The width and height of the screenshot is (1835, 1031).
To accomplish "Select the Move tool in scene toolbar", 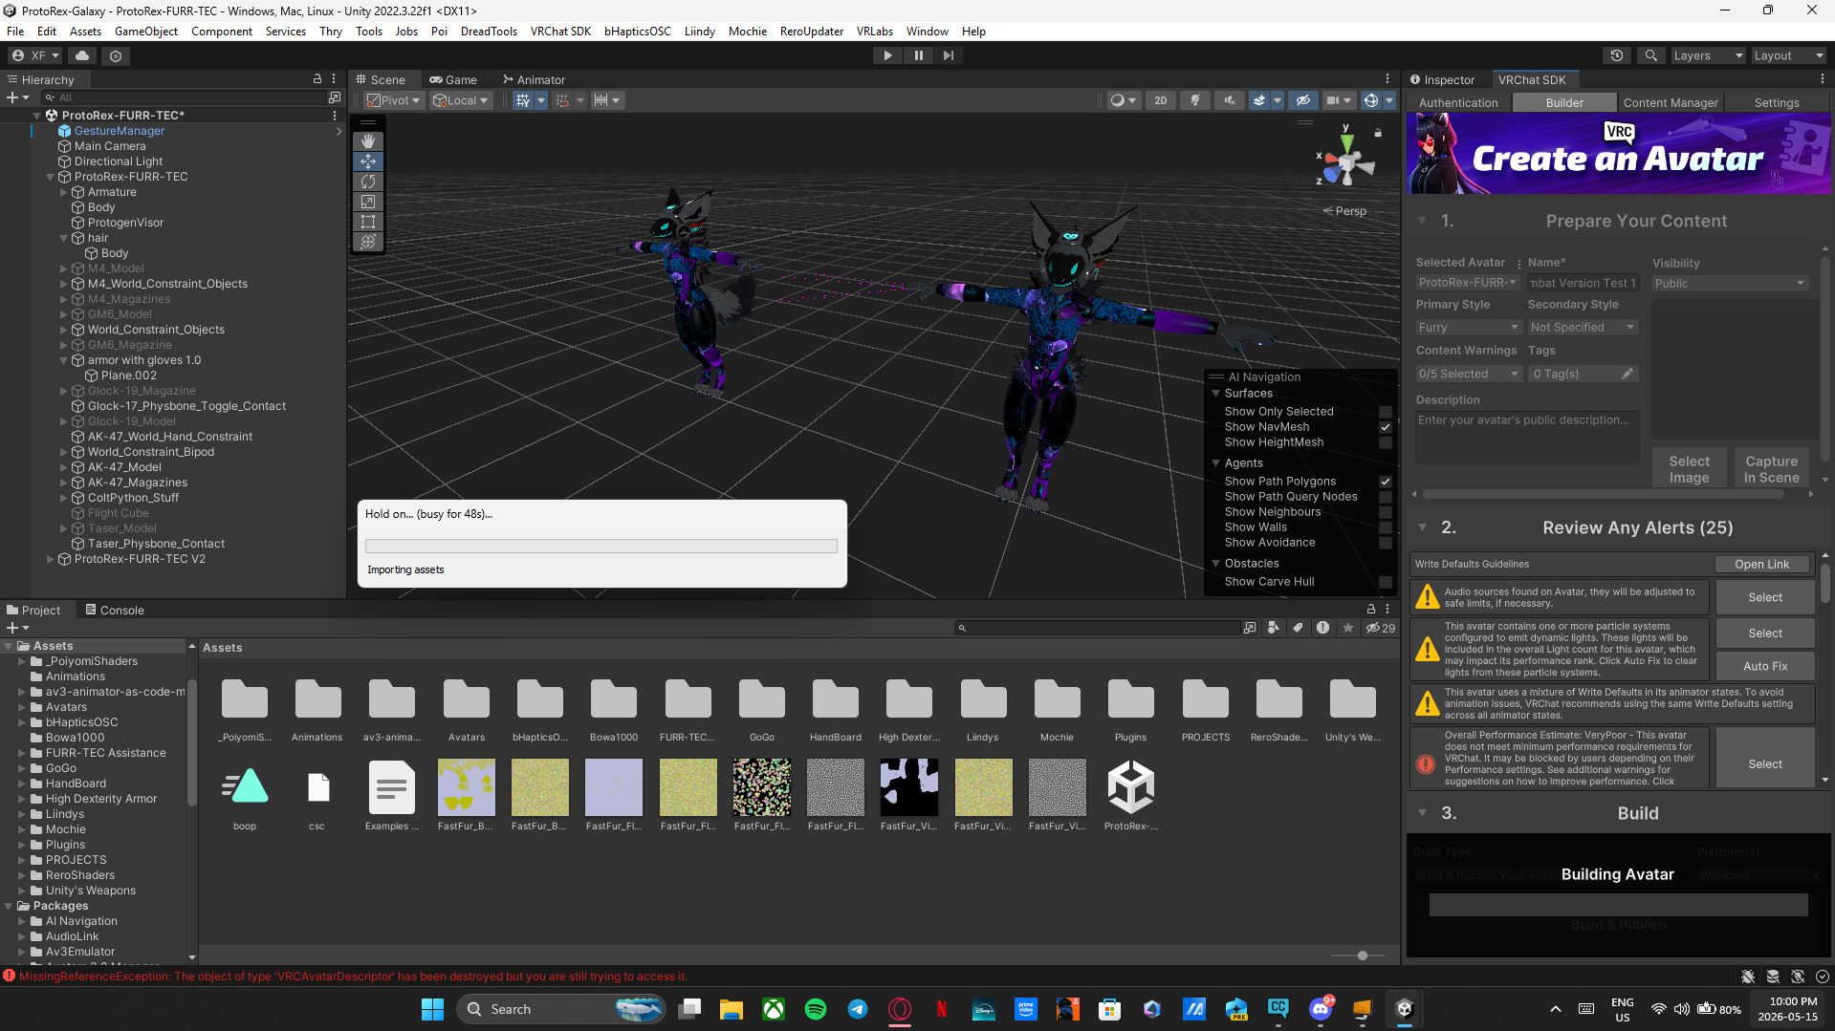I will click(368, 161).
